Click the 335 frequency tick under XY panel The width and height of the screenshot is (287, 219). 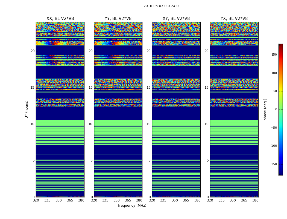163,200
